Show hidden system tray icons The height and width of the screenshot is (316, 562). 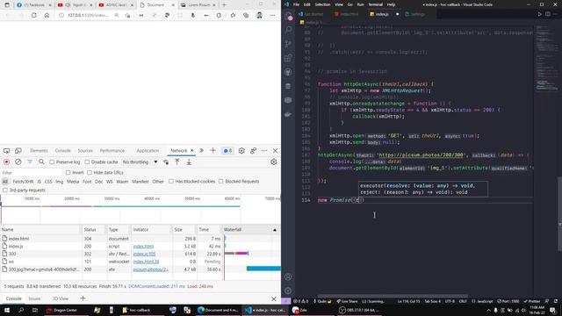click(x=488, y=310)
